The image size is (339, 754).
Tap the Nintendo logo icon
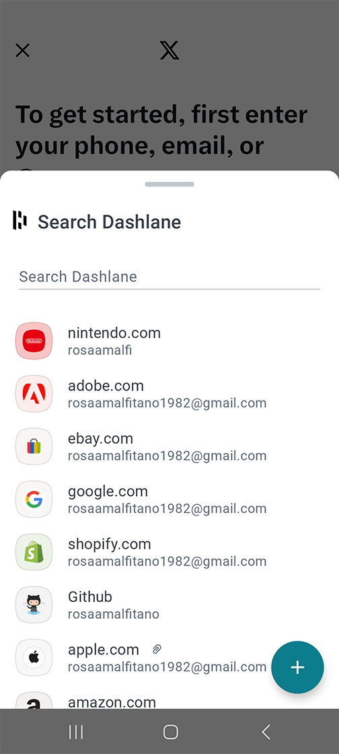click(34, 341)
